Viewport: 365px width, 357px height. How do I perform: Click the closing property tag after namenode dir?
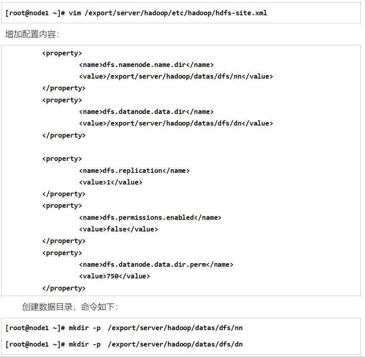coord(64,88)
